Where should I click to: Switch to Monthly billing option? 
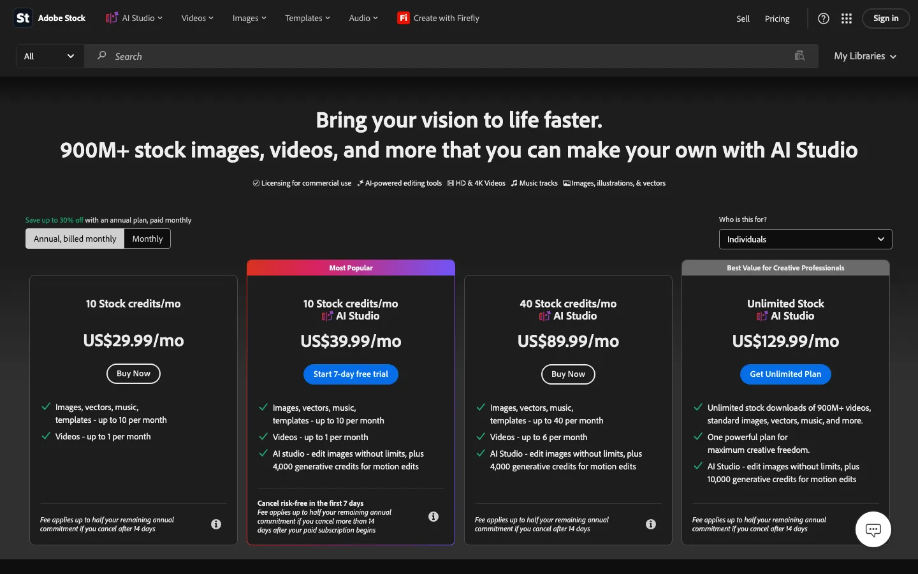point(148,239)
